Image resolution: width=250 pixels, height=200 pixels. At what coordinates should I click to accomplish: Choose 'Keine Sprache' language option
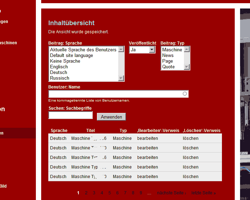[x=65, y=61]
